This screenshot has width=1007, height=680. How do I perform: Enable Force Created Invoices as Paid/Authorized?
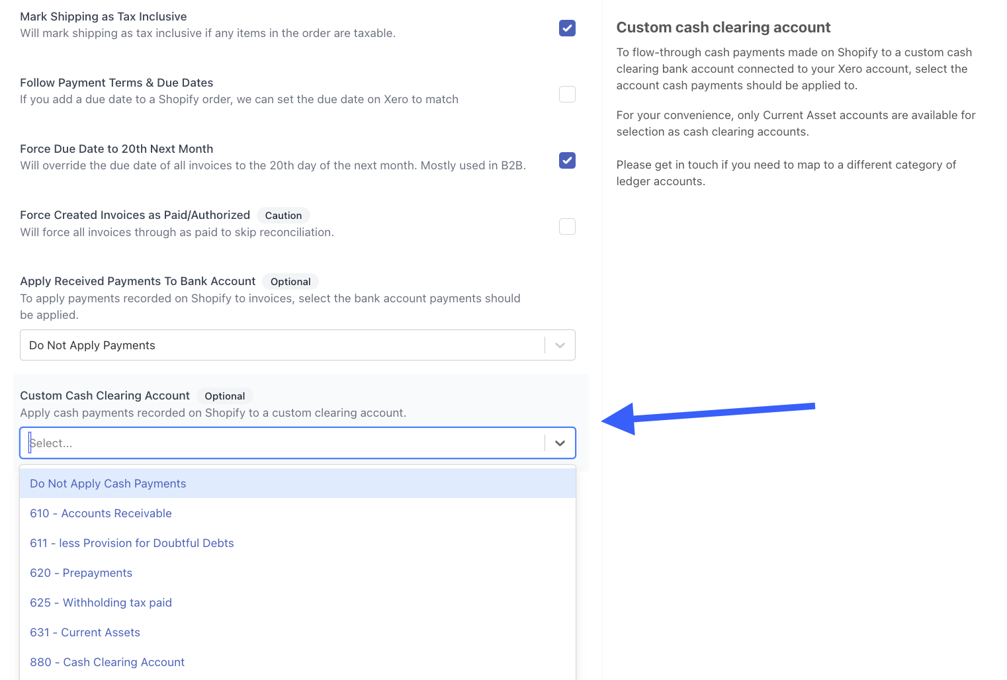click(x=567, y=226)
